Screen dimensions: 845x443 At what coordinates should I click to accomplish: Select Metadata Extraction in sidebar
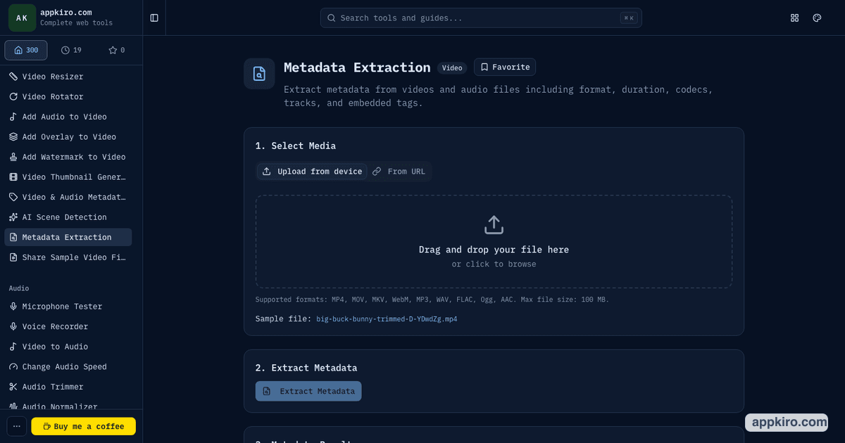coord(68,238)
